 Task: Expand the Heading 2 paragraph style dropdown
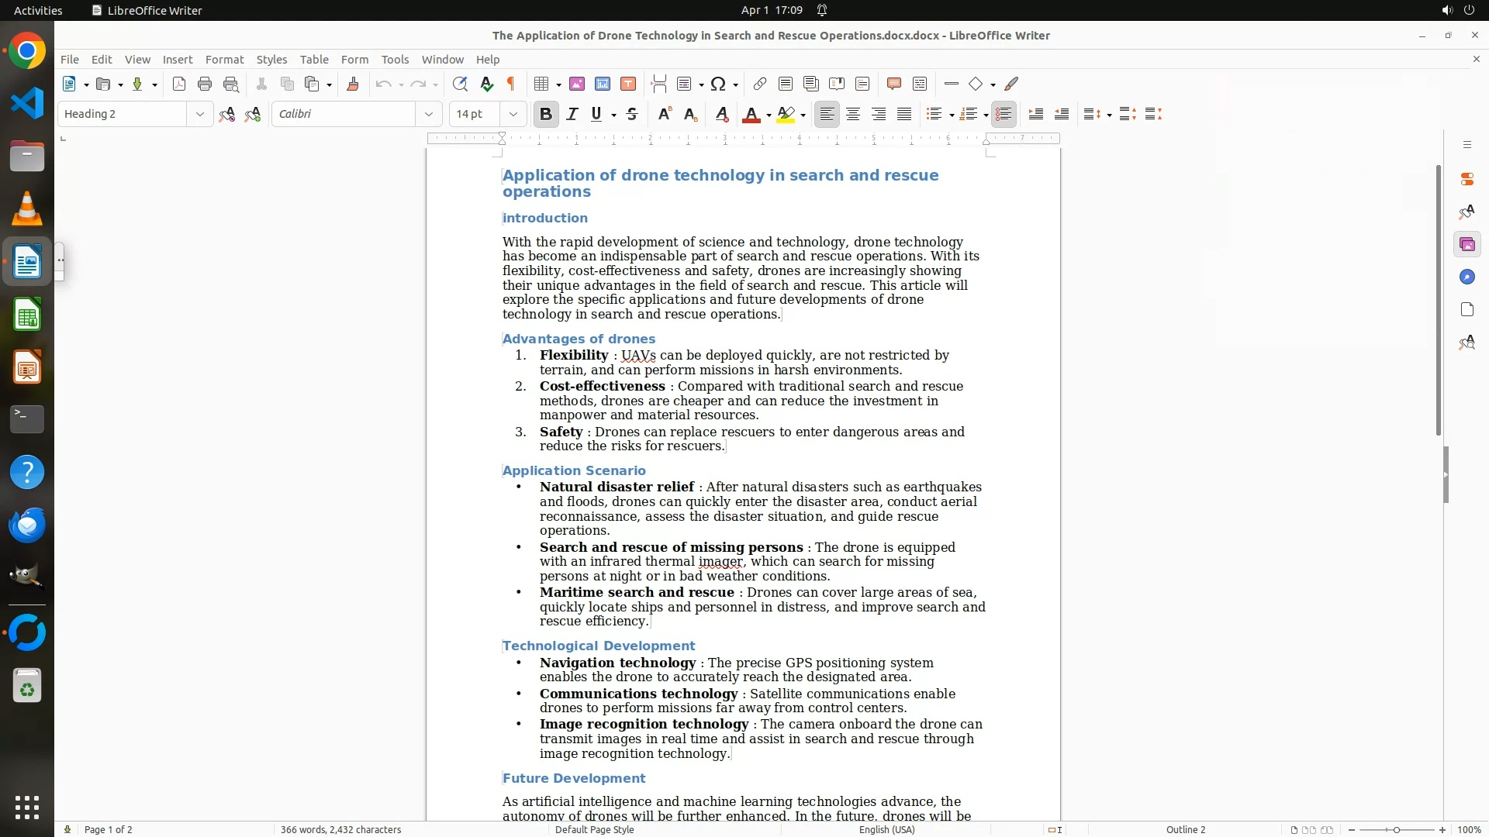199,114
